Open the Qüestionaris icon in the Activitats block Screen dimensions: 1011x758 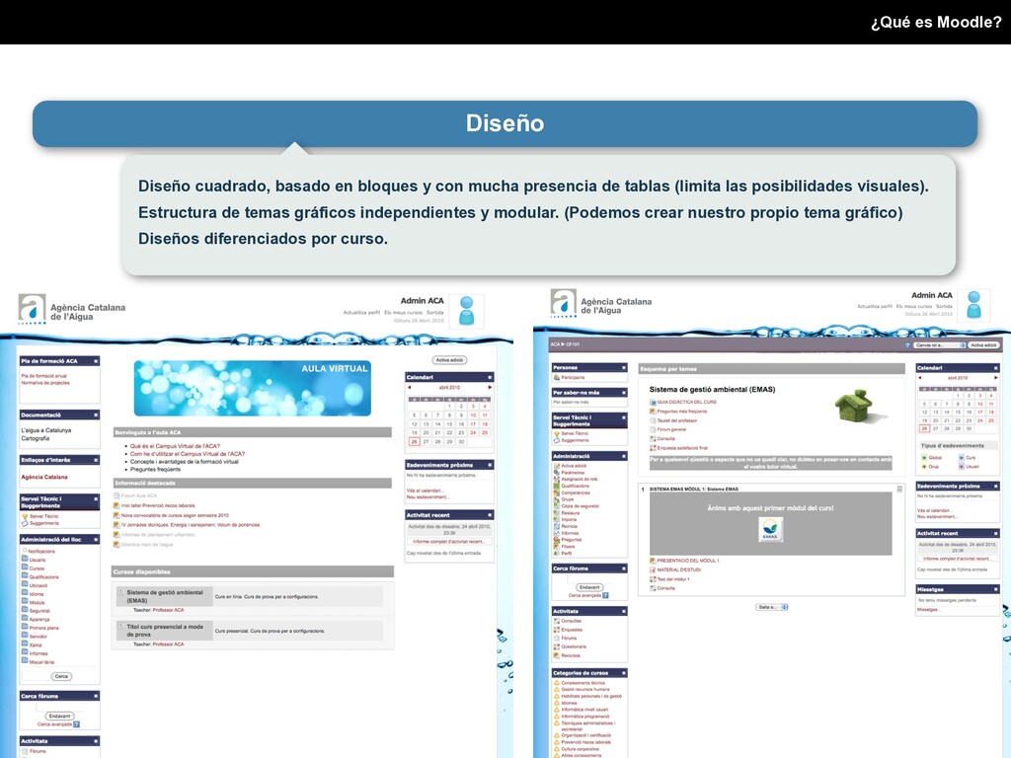(x=557, y=646)
